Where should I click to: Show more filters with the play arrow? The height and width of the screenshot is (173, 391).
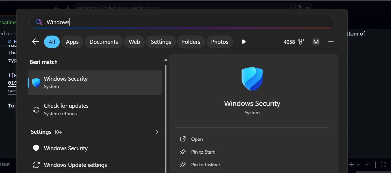point(244,42)
